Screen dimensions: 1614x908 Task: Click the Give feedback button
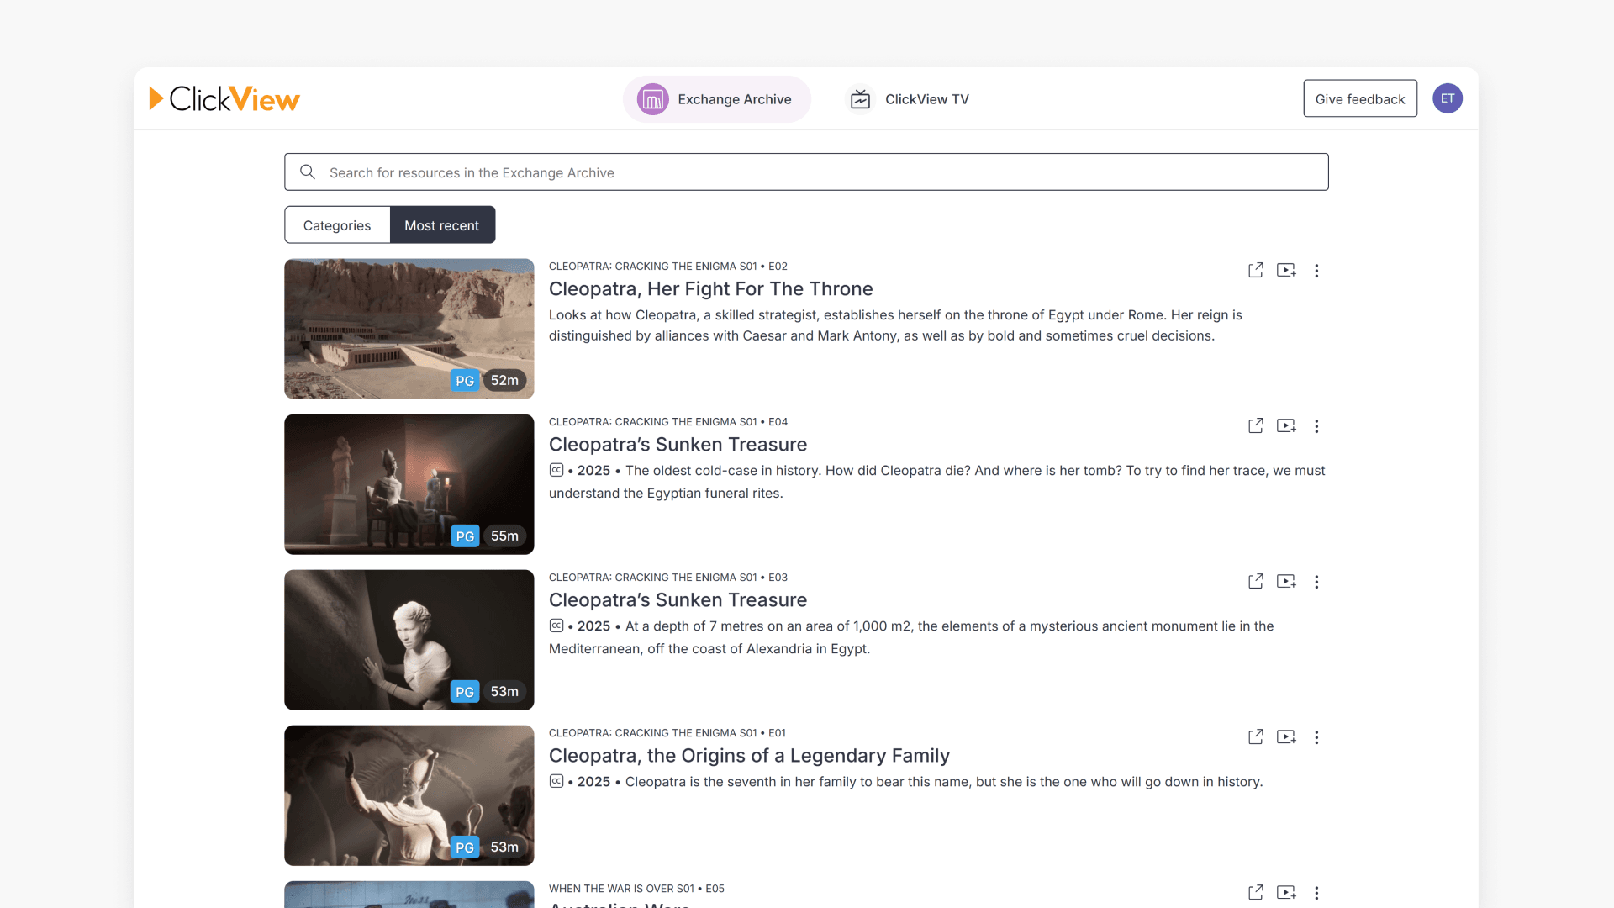tap(1359, 99)
